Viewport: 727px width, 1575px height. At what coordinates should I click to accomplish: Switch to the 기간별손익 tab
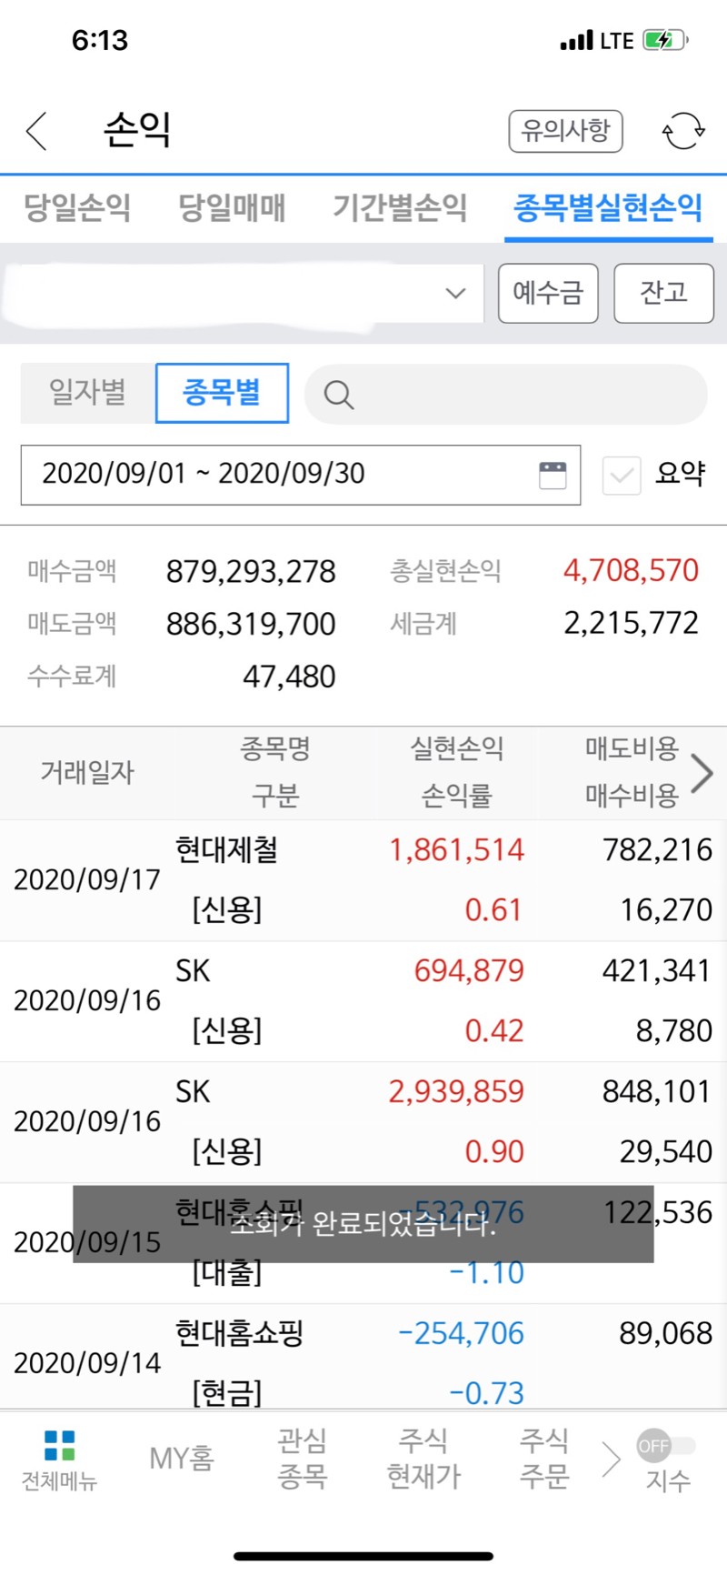(x=400, y=207)
